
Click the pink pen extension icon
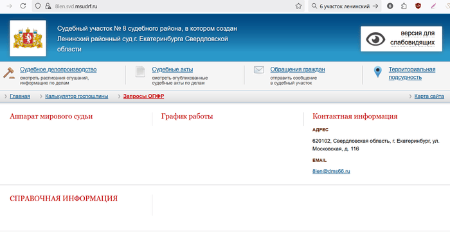coord(433,6)
